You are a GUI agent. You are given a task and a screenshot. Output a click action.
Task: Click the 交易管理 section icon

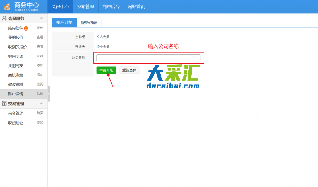4,103
